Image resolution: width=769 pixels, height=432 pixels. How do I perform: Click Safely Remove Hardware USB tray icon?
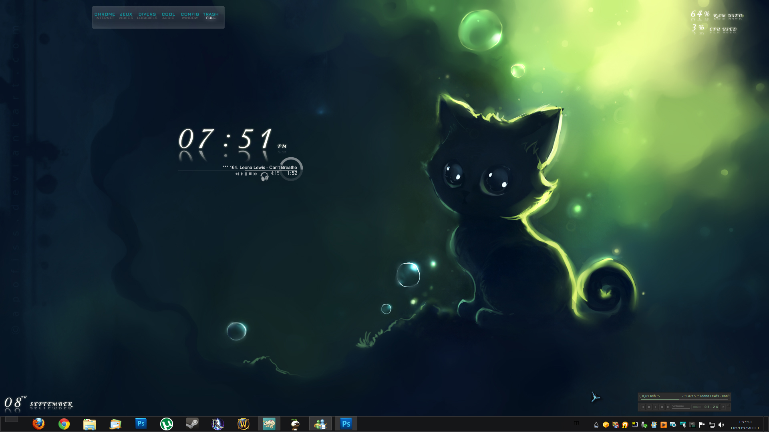click(644, 425)
